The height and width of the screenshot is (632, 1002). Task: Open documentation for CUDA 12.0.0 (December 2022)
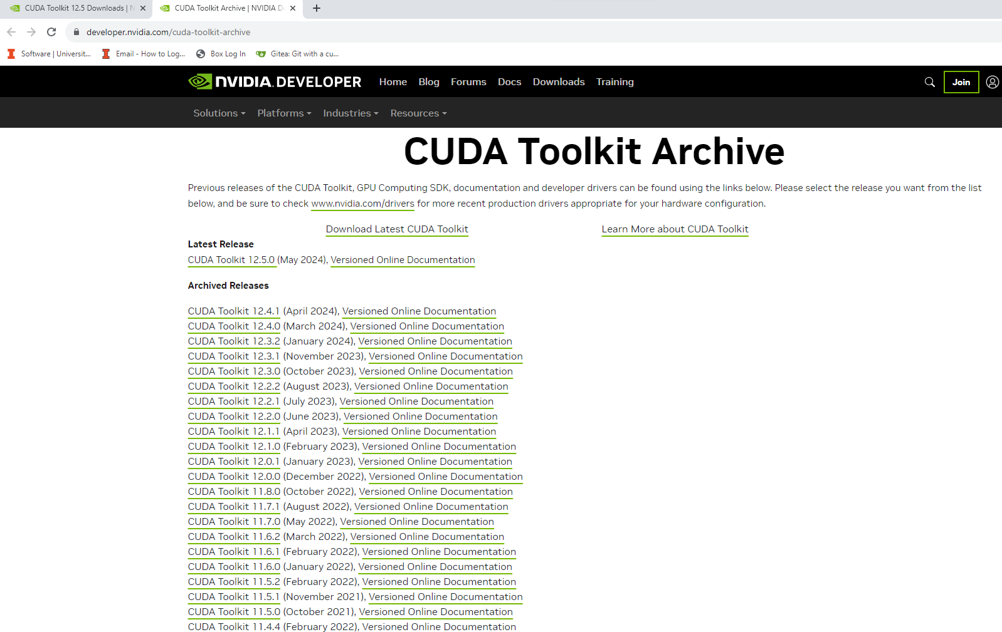click(x=446, y=477)
